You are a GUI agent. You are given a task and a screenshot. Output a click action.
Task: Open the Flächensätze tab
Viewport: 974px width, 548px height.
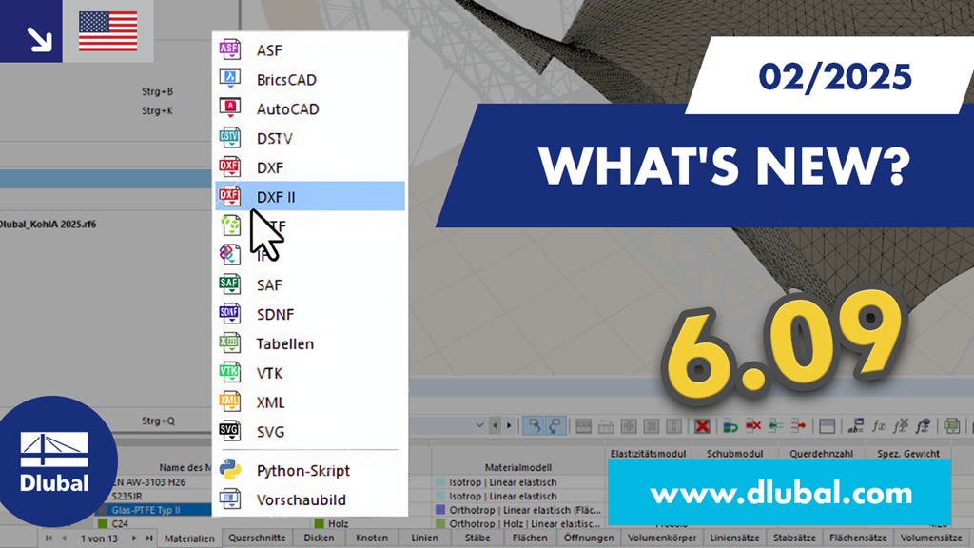858,538
